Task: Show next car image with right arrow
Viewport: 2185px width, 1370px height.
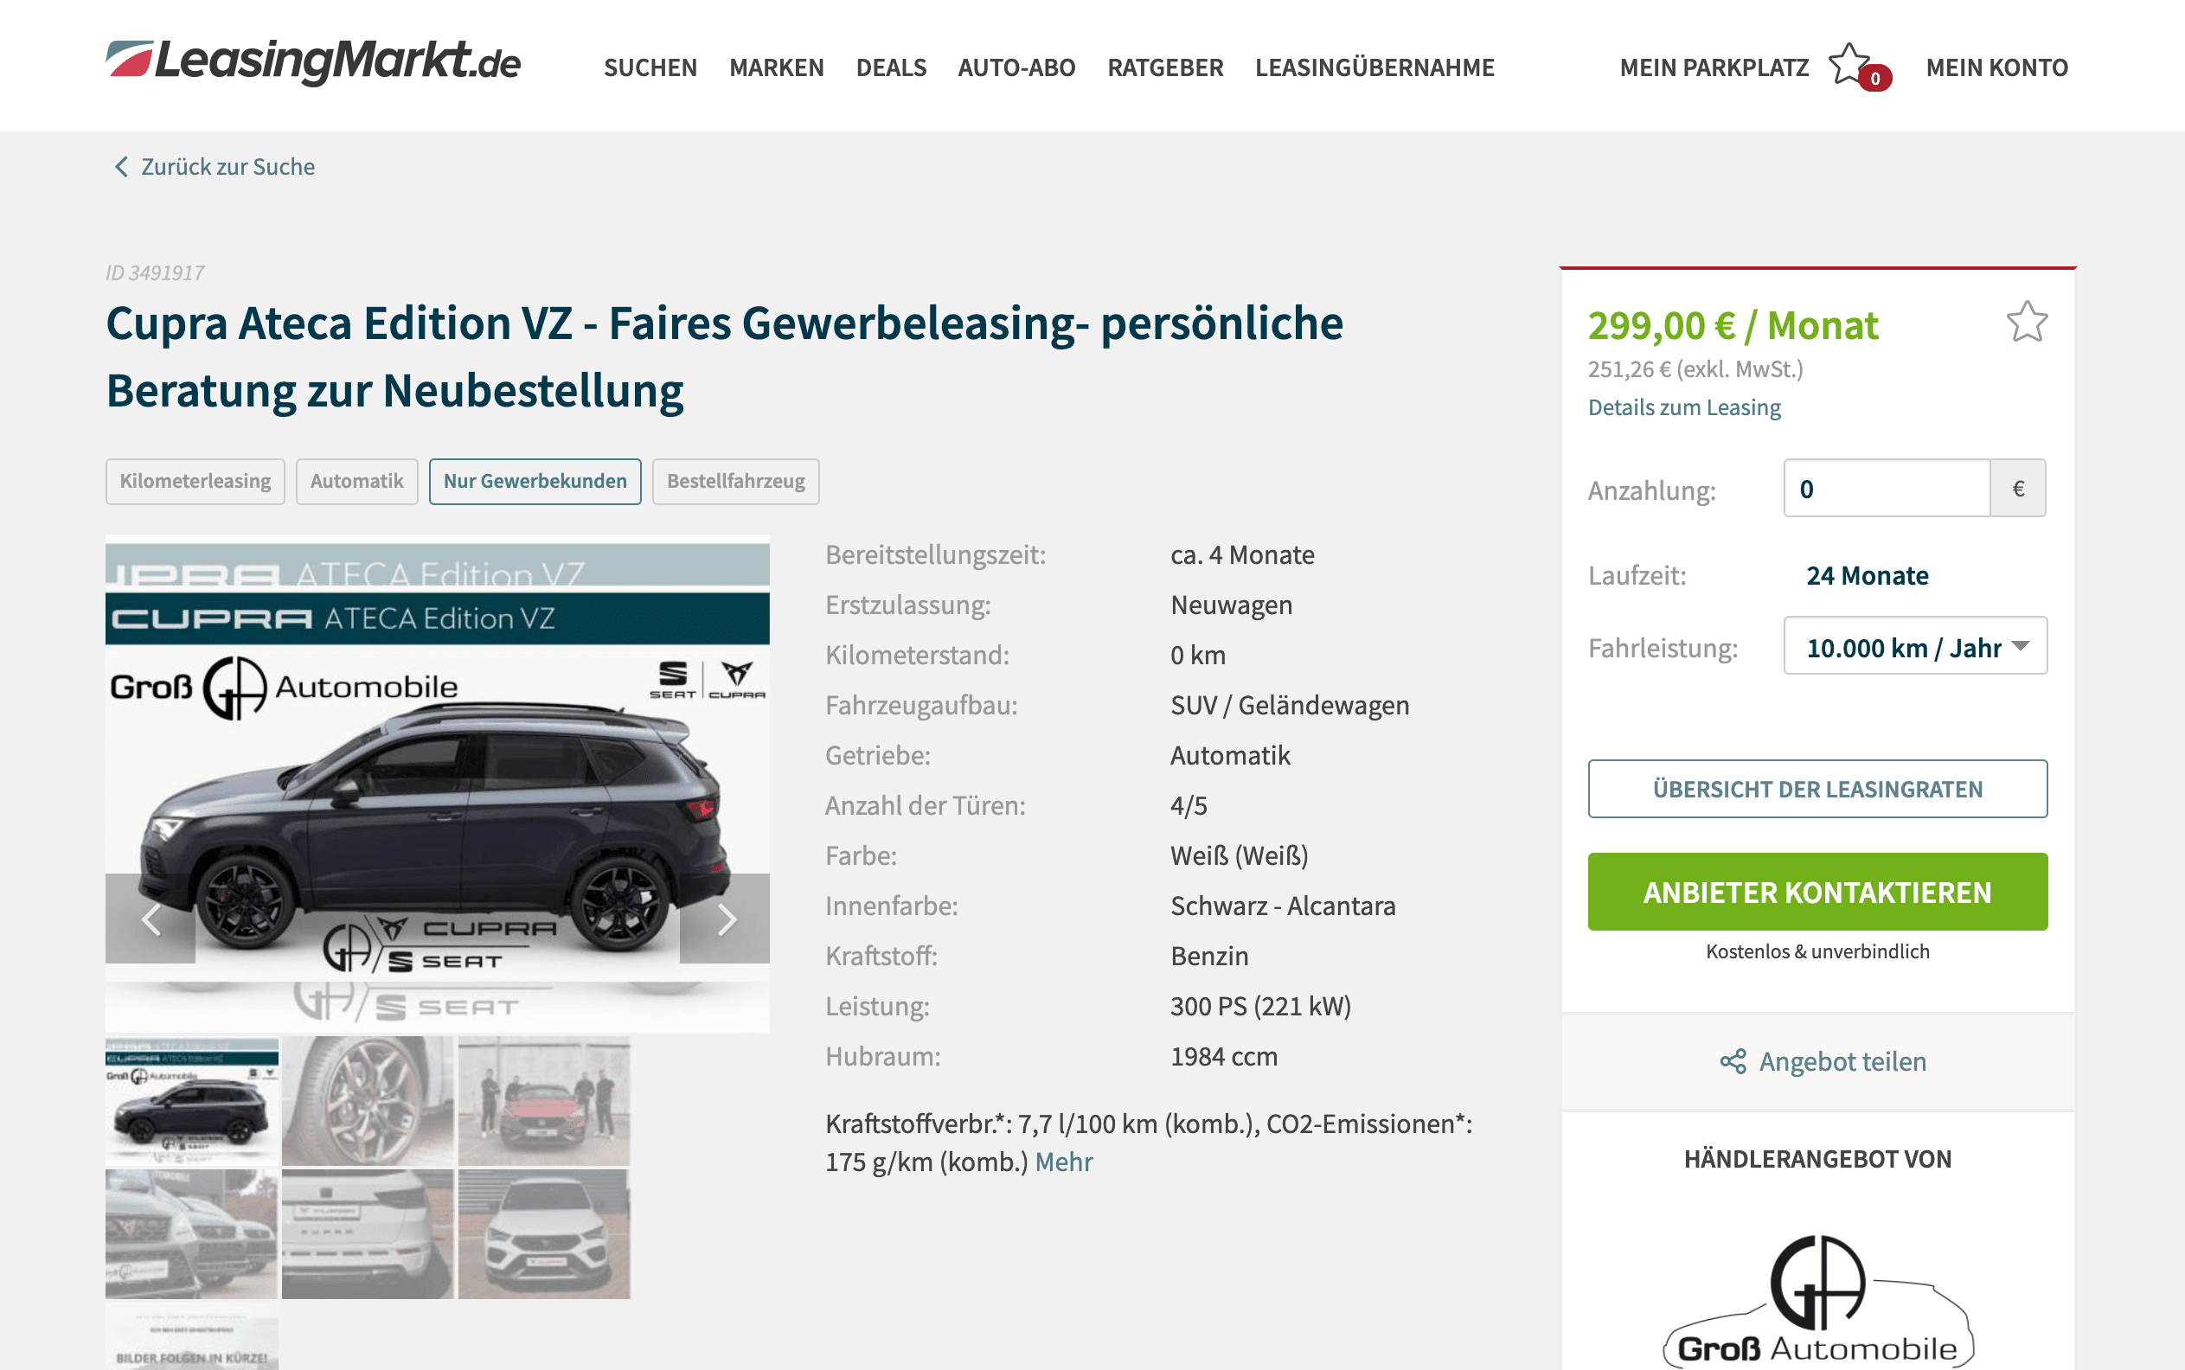Action: coord(725,919)
